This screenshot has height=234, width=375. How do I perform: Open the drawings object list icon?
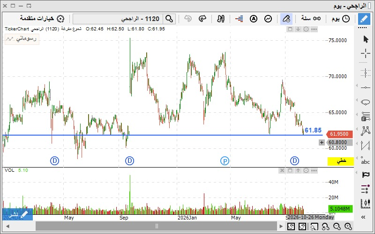(366, 189)
